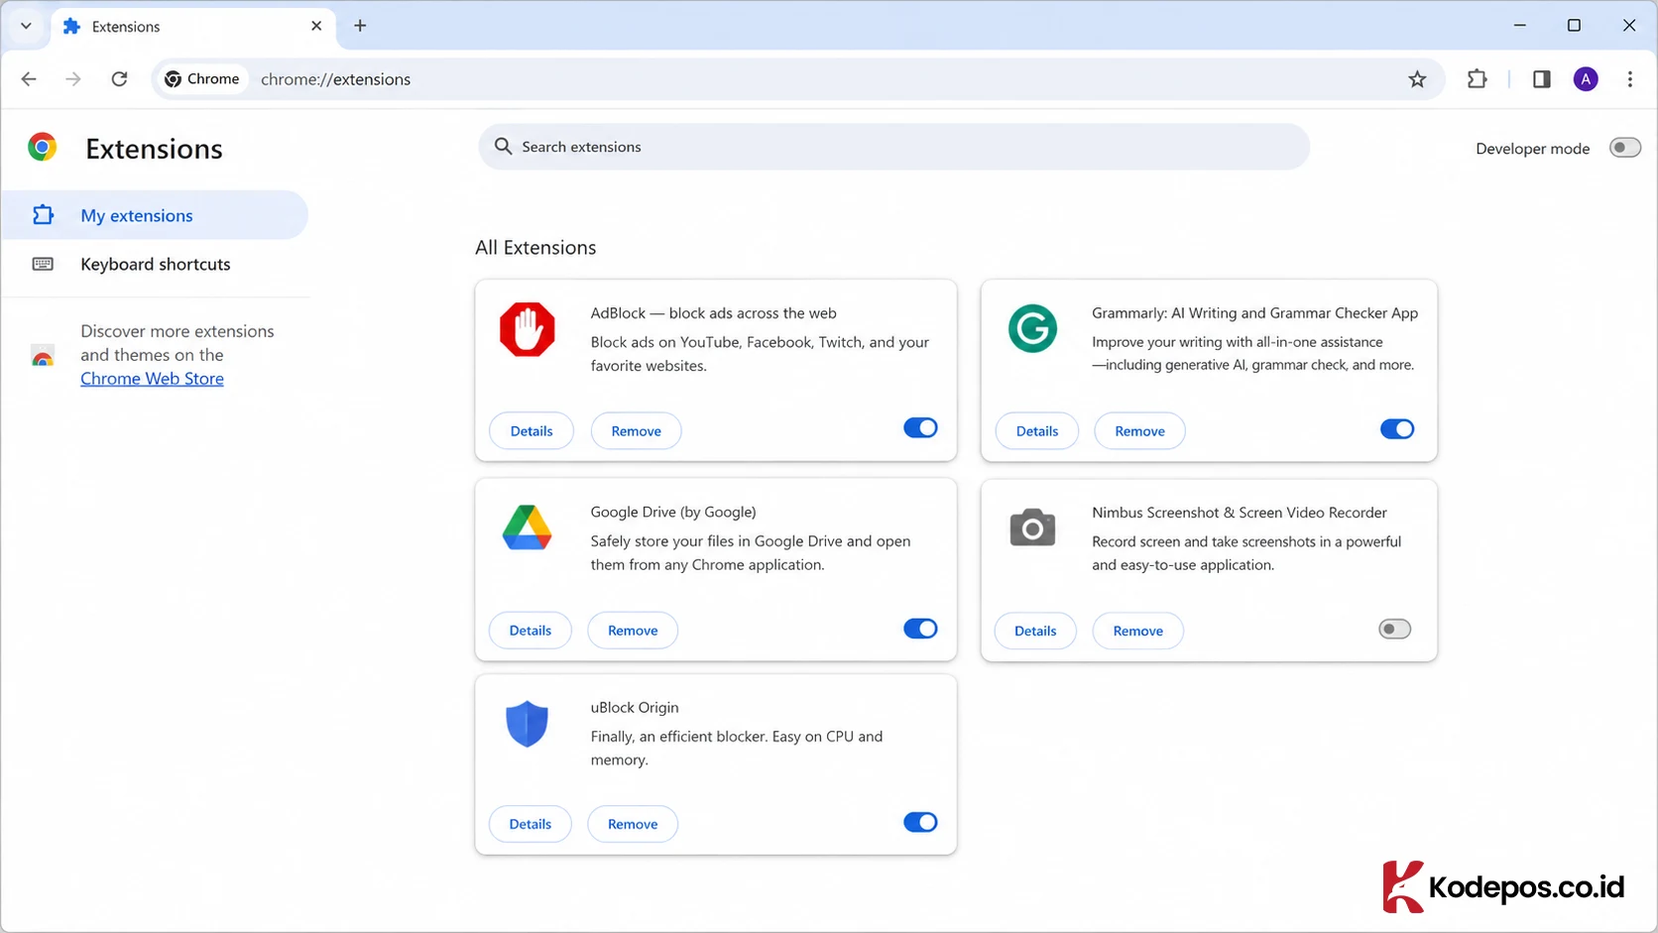The height and width of the screenshot is (933, 1658).
Task: Remove the Nimbus Screenshot extension
Action: click(x=1138, y=631)
